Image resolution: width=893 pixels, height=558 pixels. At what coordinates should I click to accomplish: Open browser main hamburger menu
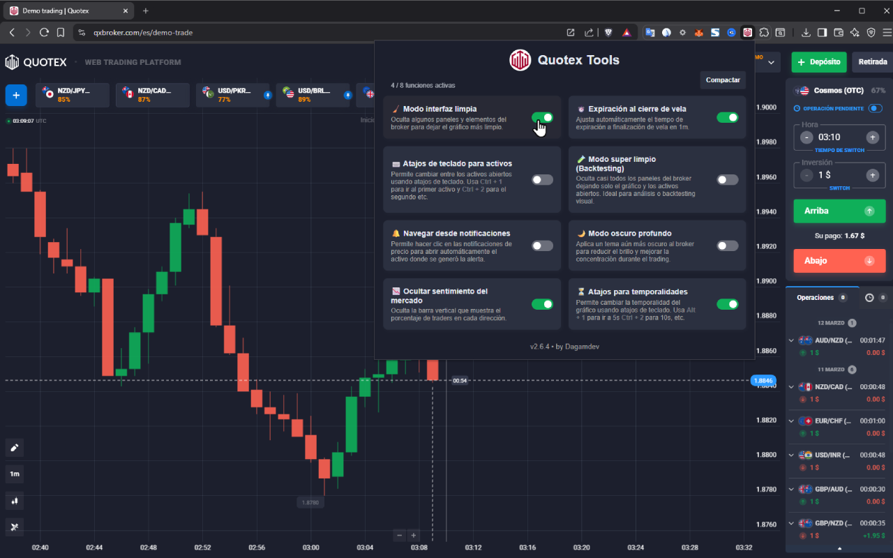point(887,32)
